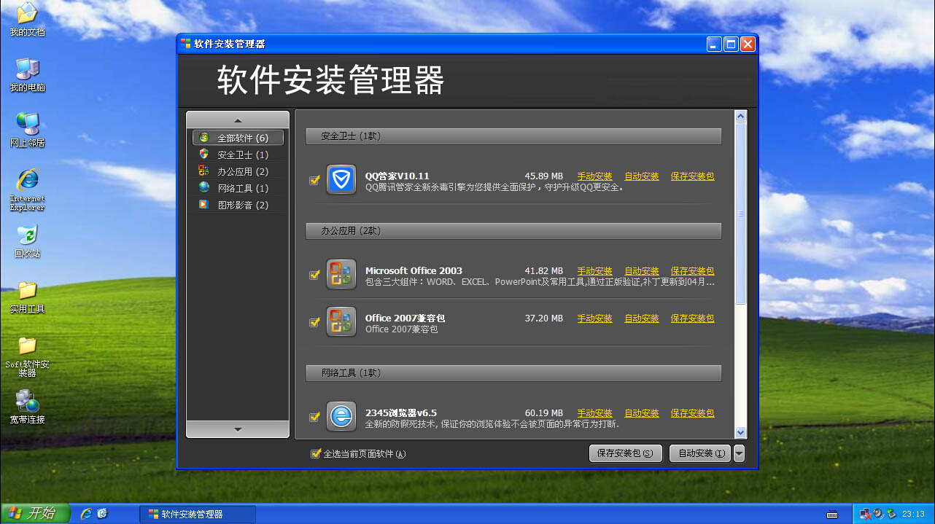
Task: Click 保存安装包 link for QQ管家
Action: click(x=693, y=176)
